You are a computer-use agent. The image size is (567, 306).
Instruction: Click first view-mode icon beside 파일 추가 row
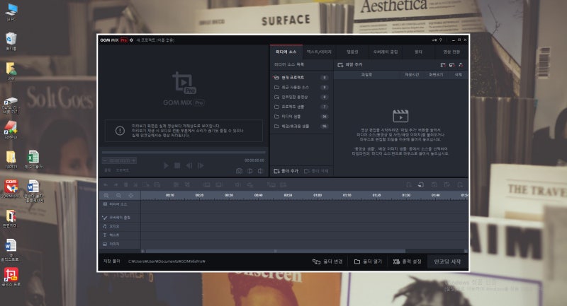(x=443, y=65)
